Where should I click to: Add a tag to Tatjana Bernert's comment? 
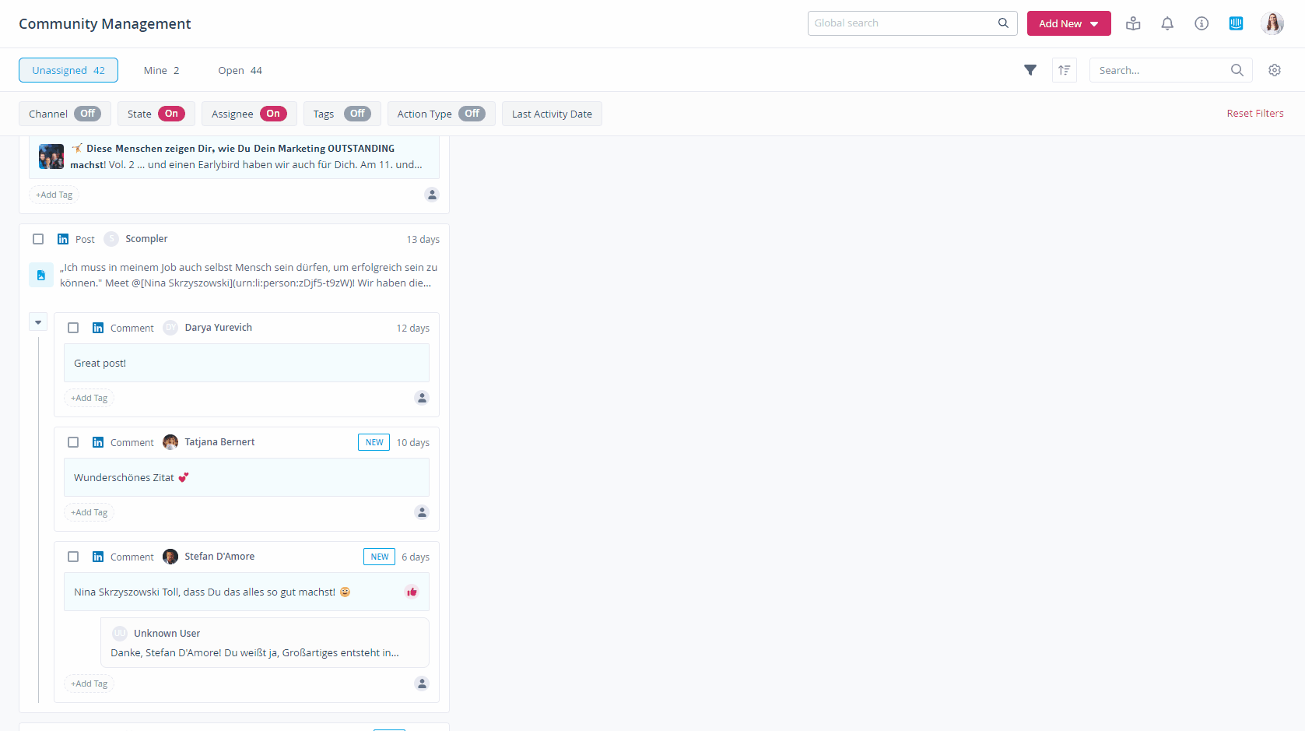(89, 512)
